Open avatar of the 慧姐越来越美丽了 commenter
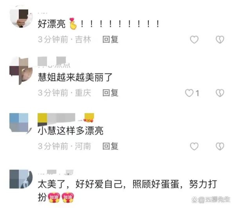 21,70
